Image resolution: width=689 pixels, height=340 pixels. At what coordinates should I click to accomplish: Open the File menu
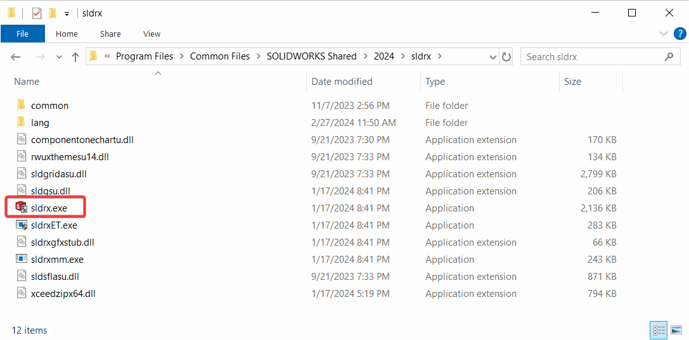click(22, 34)
